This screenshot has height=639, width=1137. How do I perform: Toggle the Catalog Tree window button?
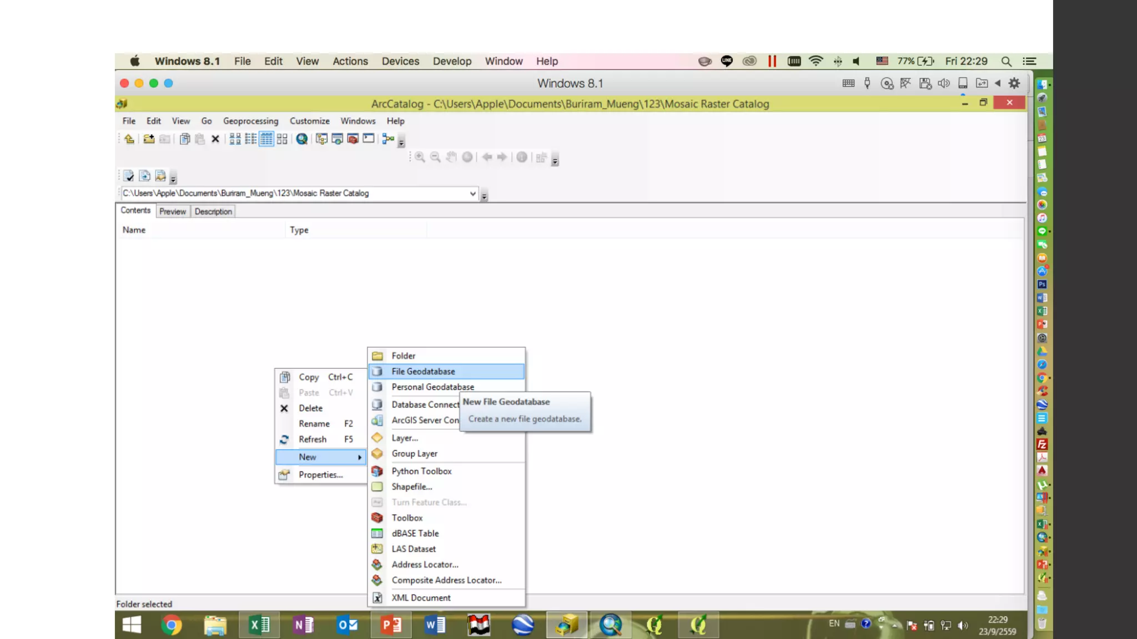(x=321, y=139)
